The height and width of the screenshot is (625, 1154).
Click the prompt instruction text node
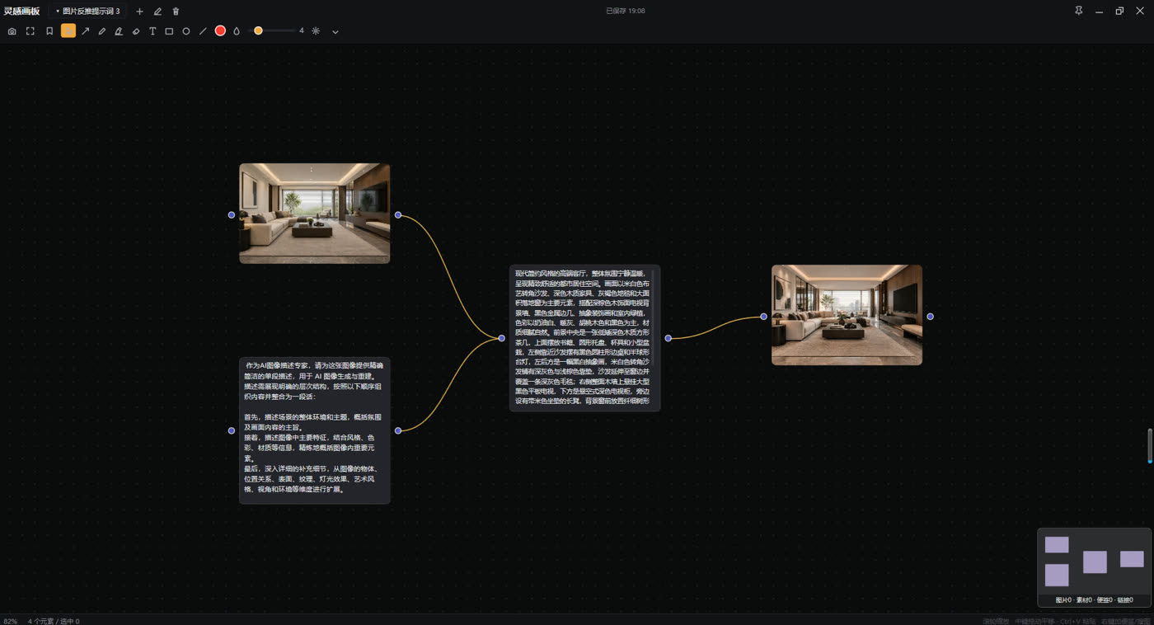(315, 430)
